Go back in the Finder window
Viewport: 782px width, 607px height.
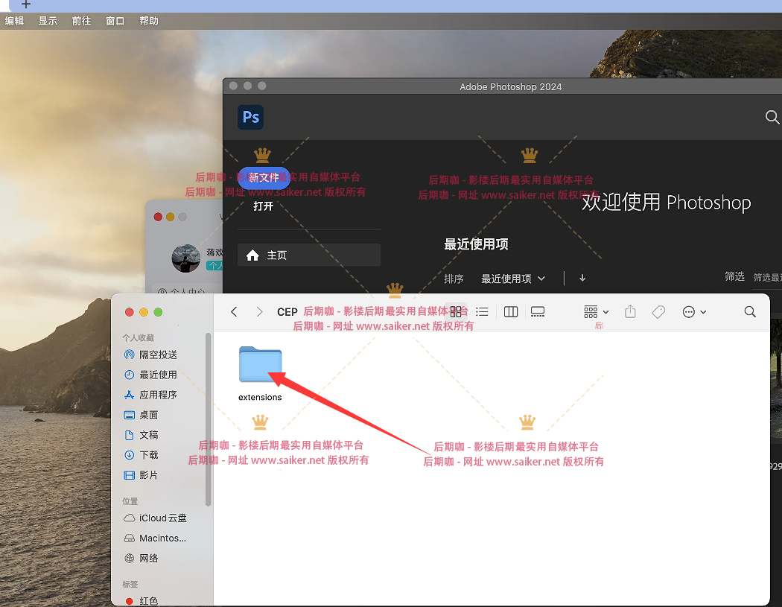[x=234, y=312]
